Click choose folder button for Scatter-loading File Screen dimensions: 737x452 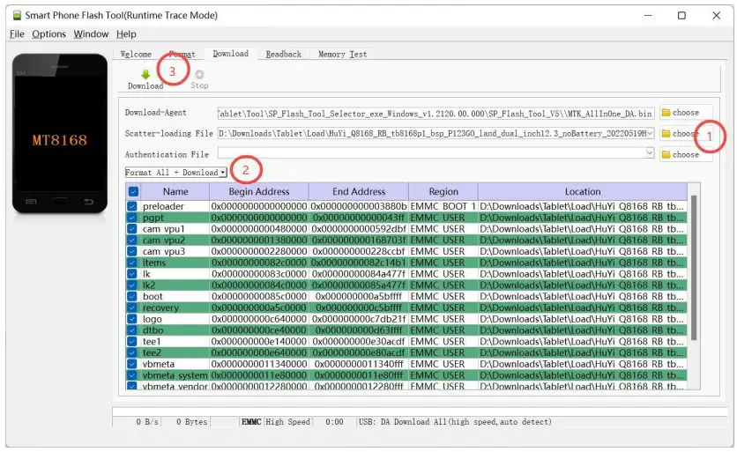click(x=680, y=134)
